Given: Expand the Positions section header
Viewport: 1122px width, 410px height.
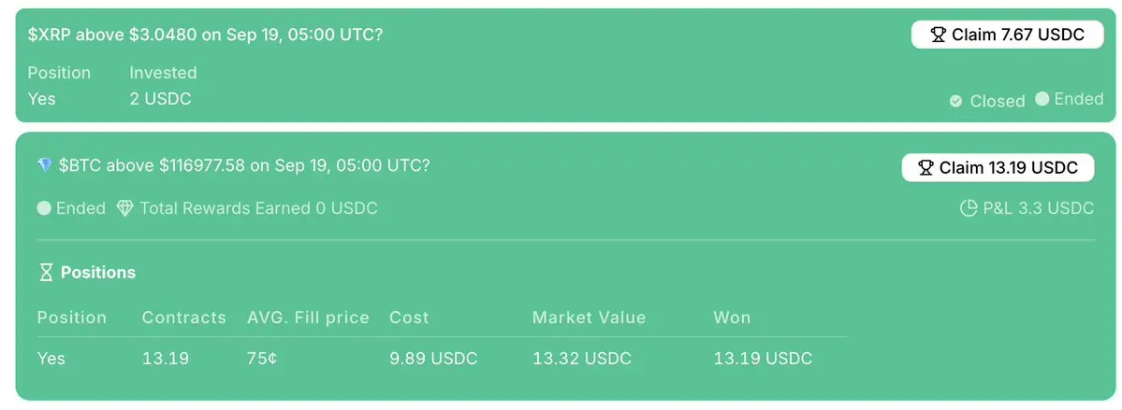Looking at the screenshot, I should pos(87,272).
